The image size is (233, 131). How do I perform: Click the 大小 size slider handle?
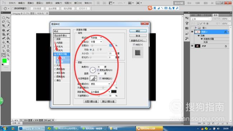(x=93, y=53)
